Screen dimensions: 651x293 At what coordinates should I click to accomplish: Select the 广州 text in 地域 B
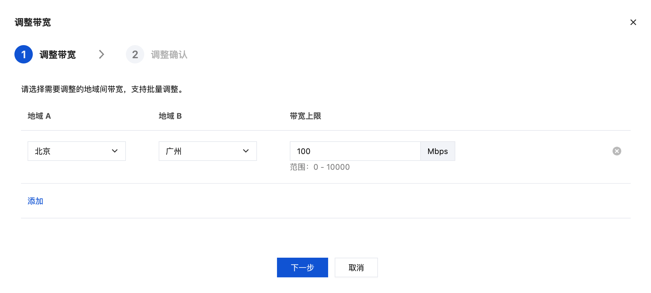pos(174,151)
